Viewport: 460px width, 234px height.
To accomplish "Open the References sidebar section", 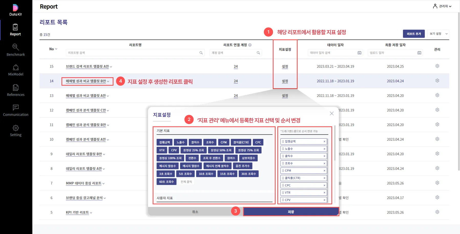I will (x=16, y=91).
